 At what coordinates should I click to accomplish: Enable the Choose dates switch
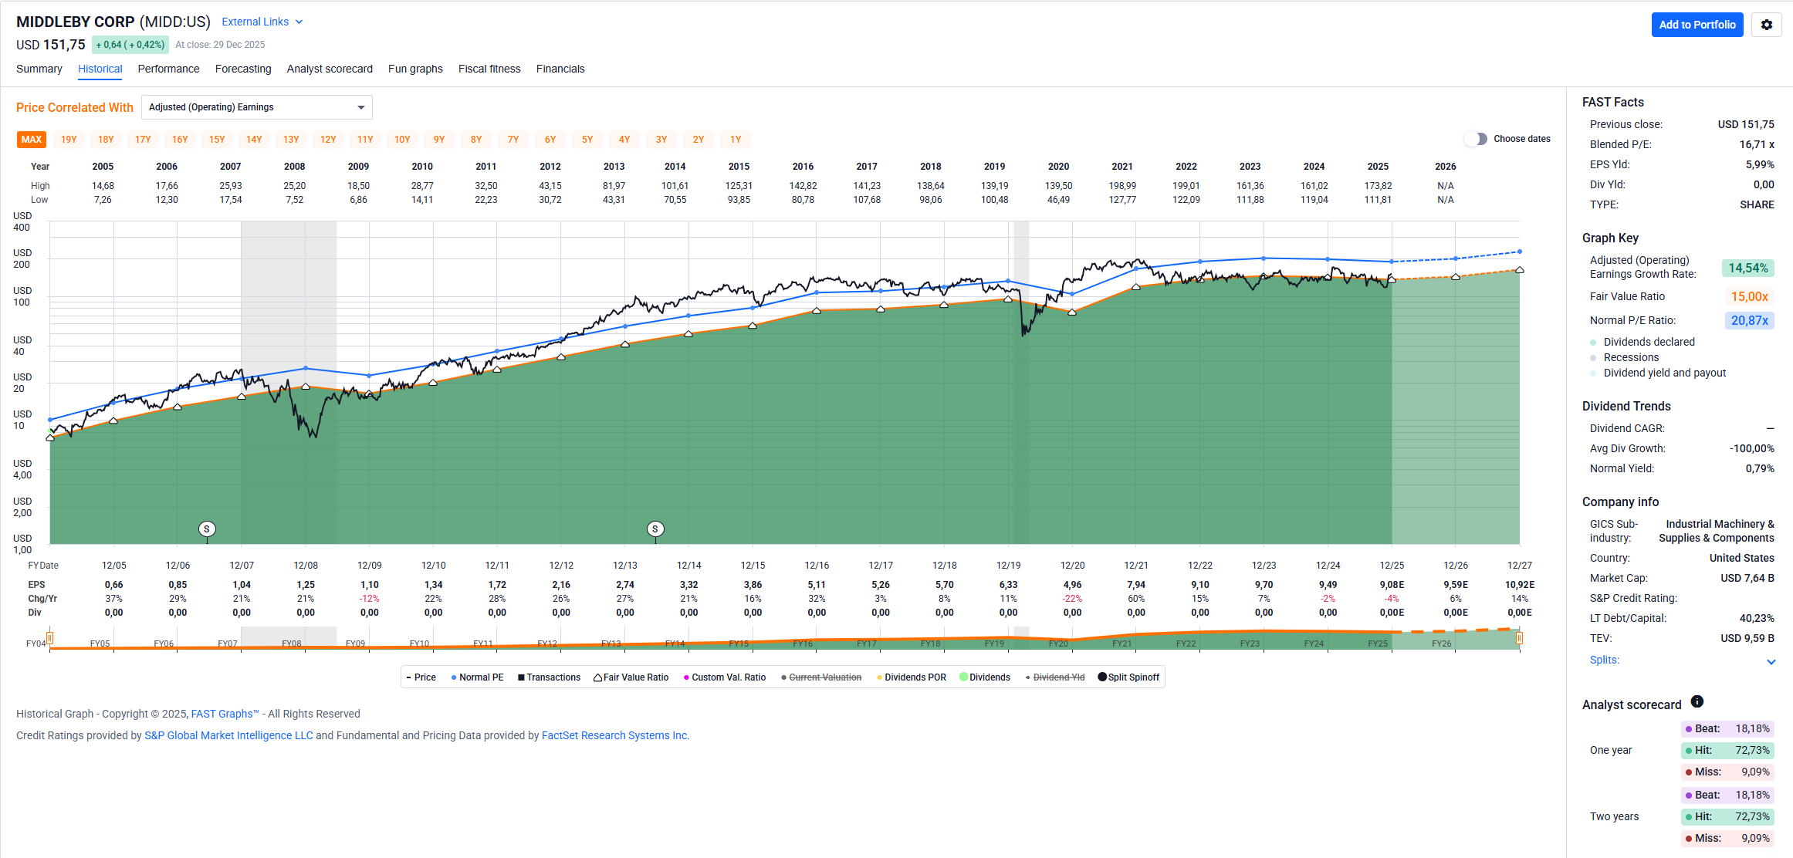(x=1476, y=139)
